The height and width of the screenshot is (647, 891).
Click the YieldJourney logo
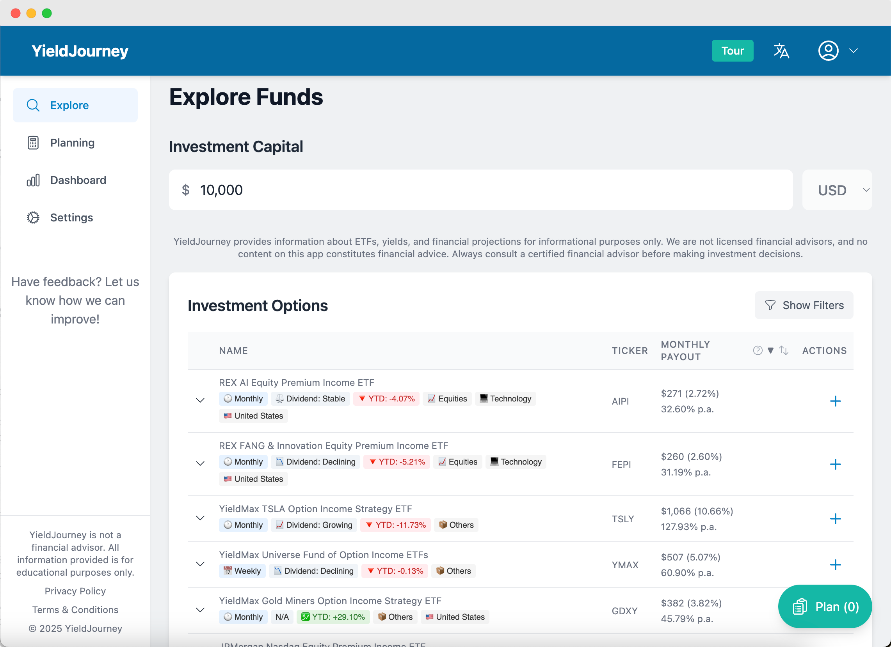(x=80, y=51)
